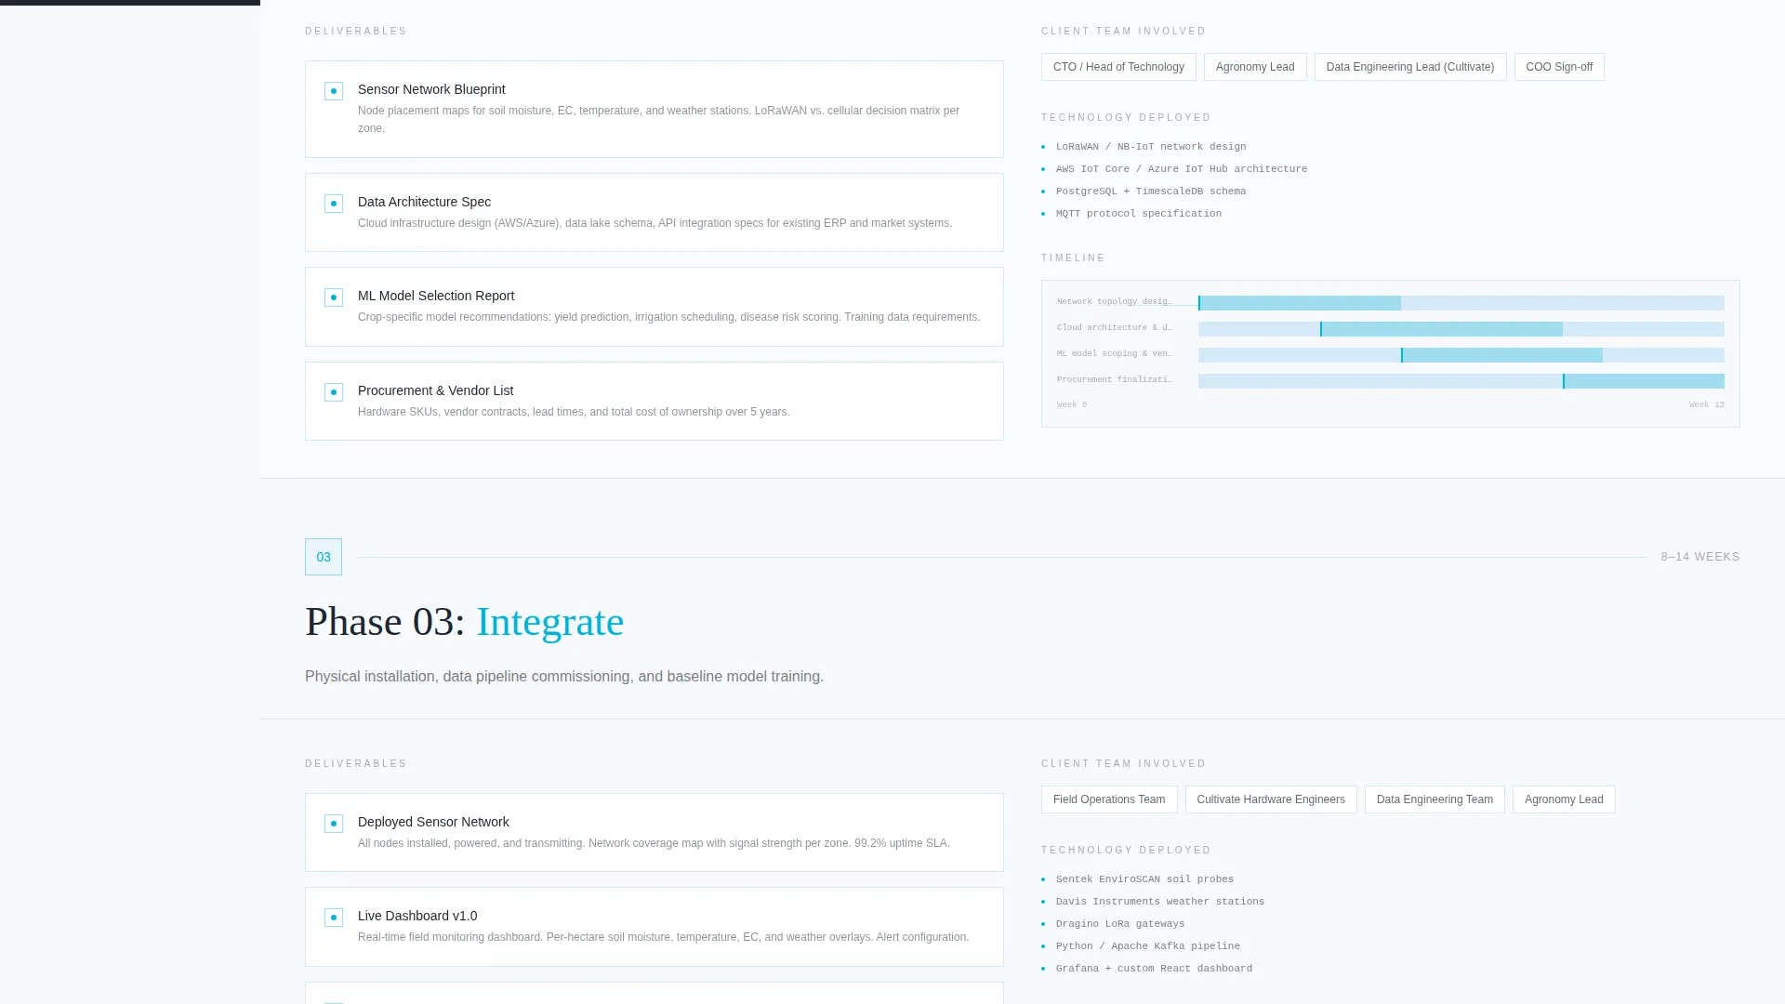Click the Live Dashboard v1.0 bullet icon
This screenshot has width=1785, height=1004.
click(334, 918)
